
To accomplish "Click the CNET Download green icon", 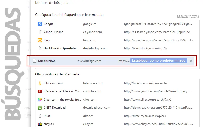I will (40, 108).
